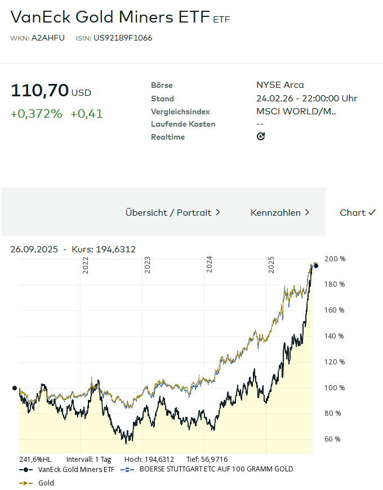Click the 60 % axis label
This screenshot has height=490, width=383.
tap(332, 439)
